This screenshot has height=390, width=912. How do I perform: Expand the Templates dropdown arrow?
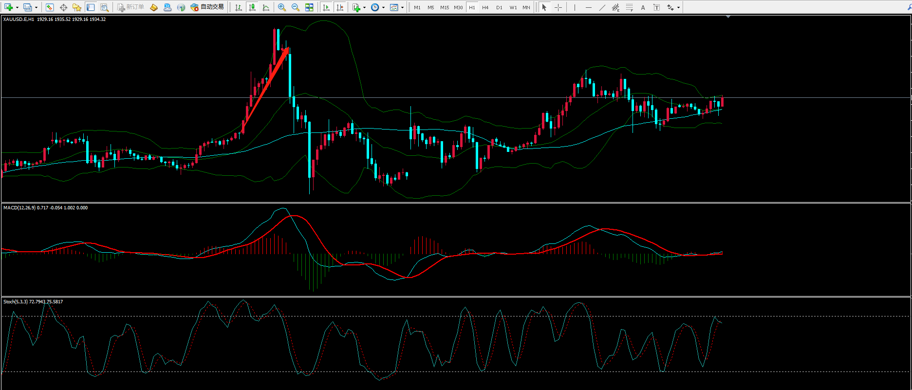[402, 7]
